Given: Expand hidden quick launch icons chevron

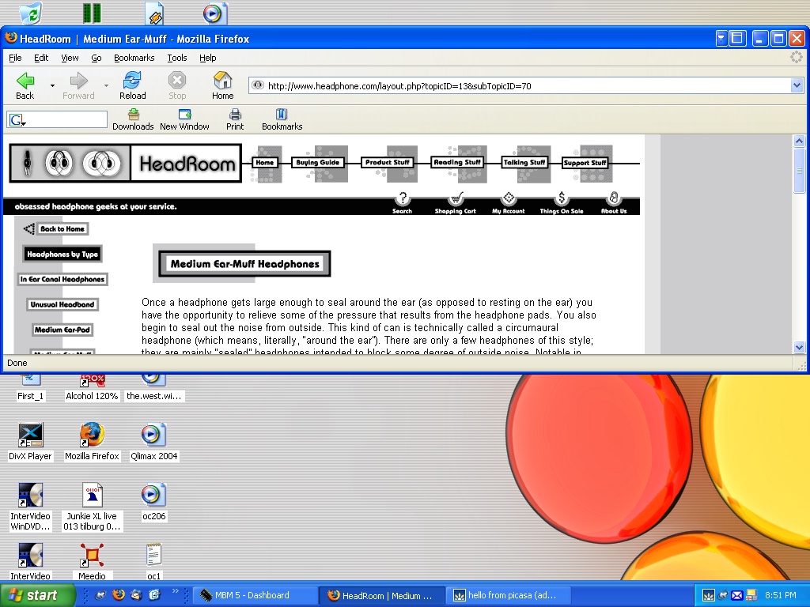Looking at the screenshot, I should click(175, 591).
